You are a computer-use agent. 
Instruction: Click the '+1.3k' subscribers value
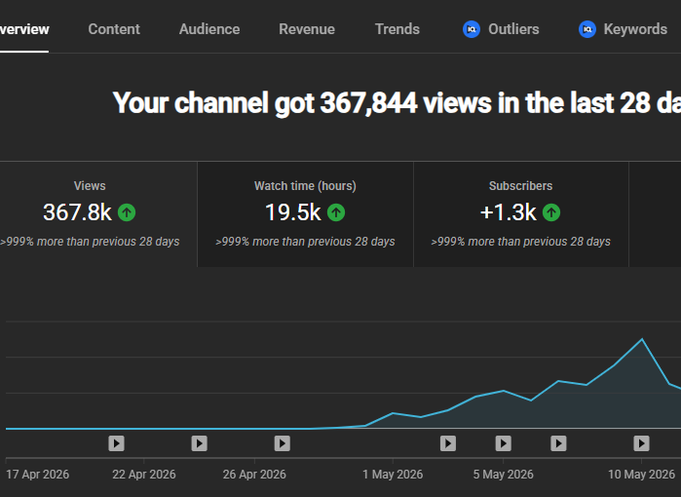[x=509, y=212]
